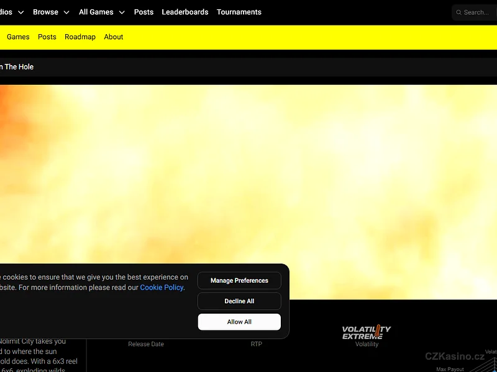Click the breadcrumb ending in "The Hole"

click(17, 67)
